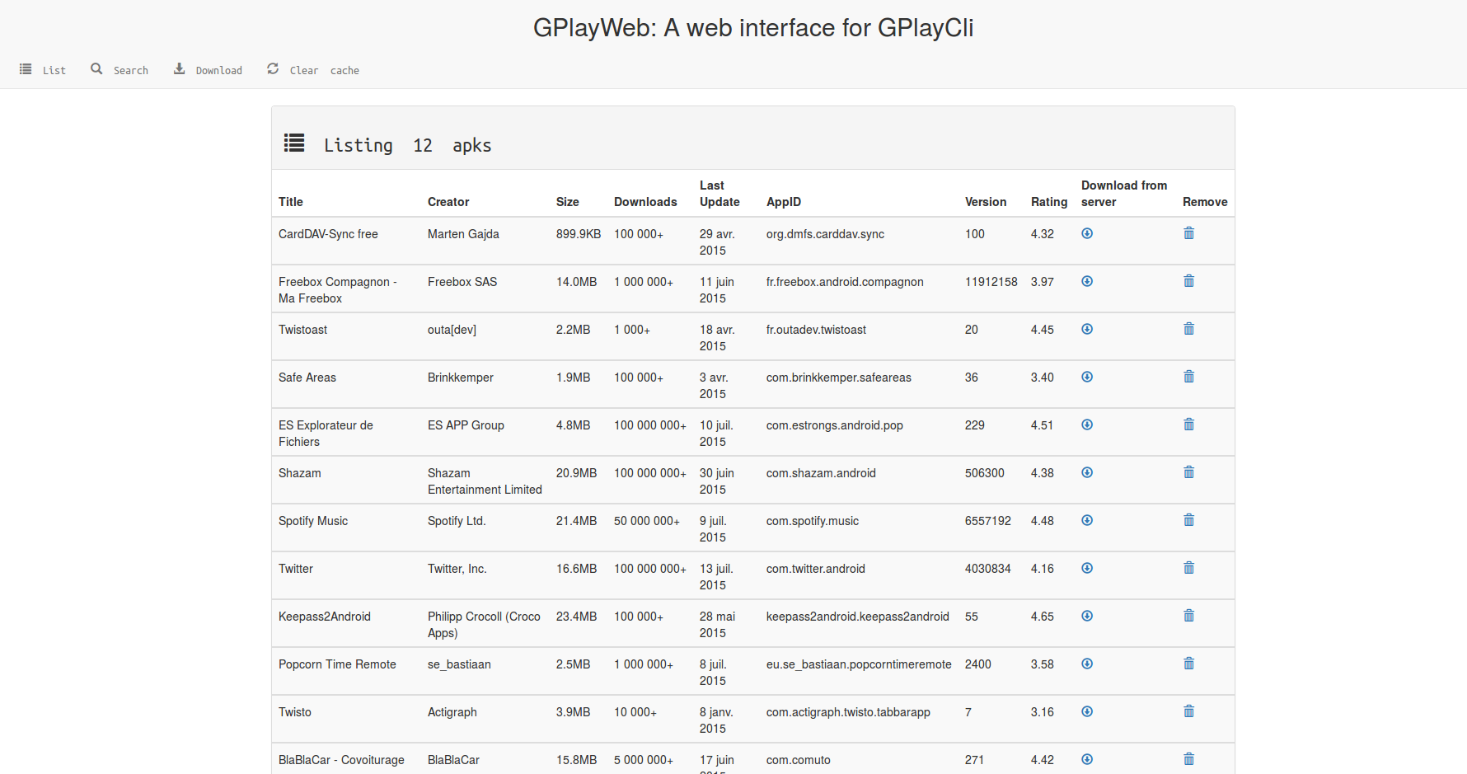This screenshot has height=774, width=1467.
Task: Select the keepass2android.keepass2android AppID cell
Action: tap(858, 617)
